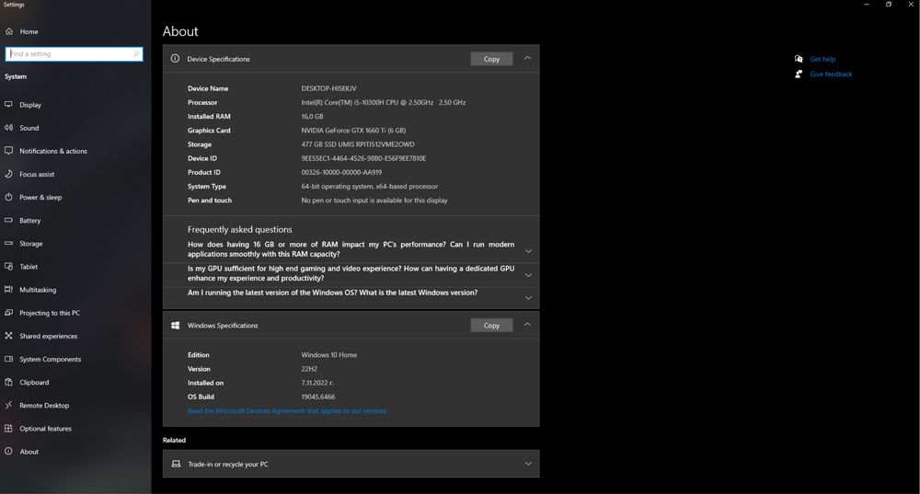Viewport: 920px width, 494px height.
Task: Open the Give feedback link
Action: click(831, 74)
